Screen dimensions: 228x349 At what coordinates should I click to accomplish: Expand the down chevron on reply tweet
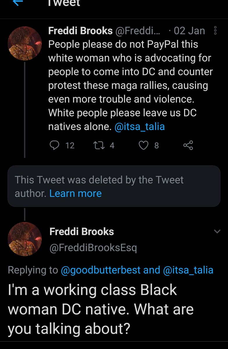click(217, 232)
